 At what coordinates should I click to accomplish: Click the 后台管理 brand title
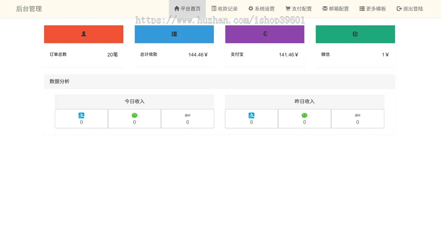coord(29,9)
